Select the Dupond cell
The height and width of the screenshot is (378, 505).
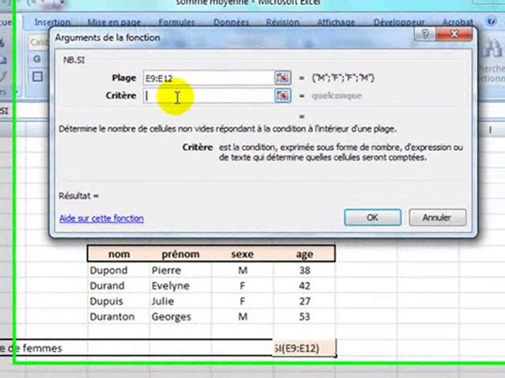pyautogui.click(x=118, y=270)
